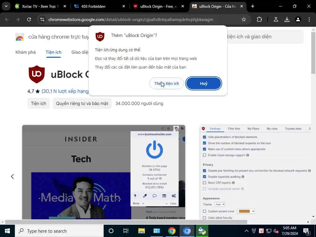Screen dimensions: 316x237
Task: Open site information icon in address bar
Action: click(x=42, y=19)
